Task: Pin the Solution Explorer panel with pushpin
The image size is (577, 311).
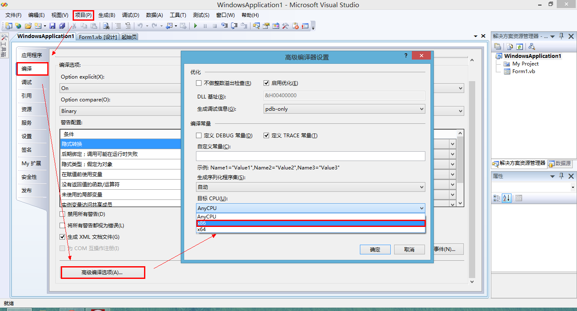Action: 562,36
